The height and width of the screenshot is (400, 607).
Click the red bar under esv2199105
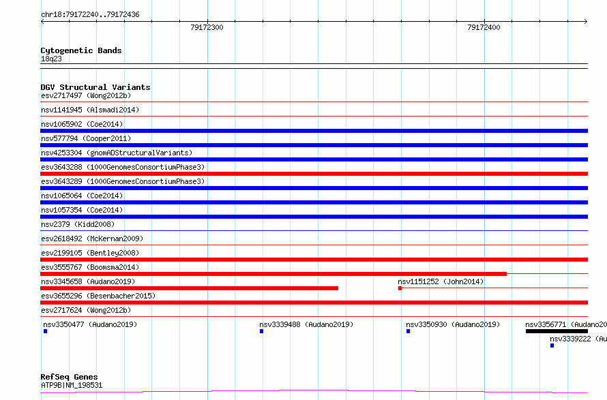[314, 260]
